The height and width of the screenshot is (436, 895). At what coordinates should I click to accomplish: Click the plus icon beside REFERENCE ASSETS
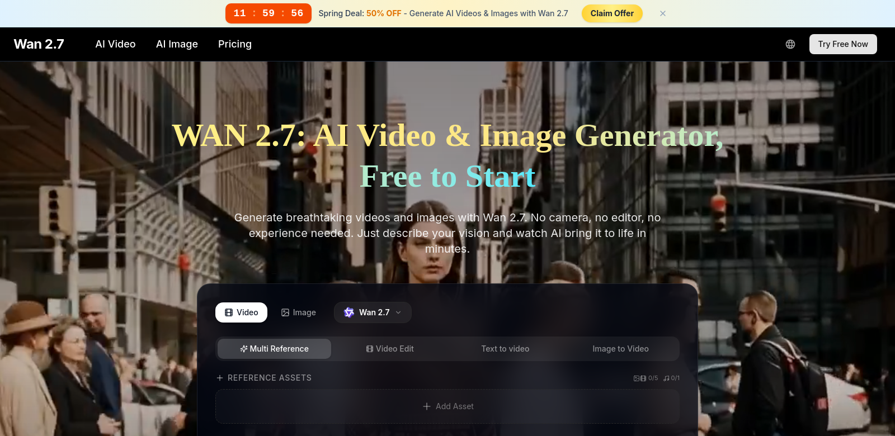(x=220, y=378)
